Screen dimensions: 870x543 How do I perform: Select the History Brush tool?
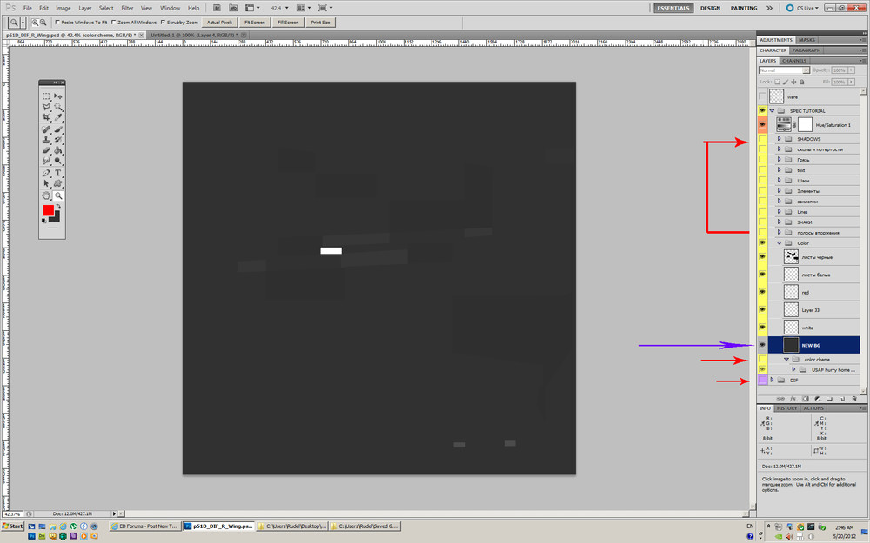click(x=57, y=140)
